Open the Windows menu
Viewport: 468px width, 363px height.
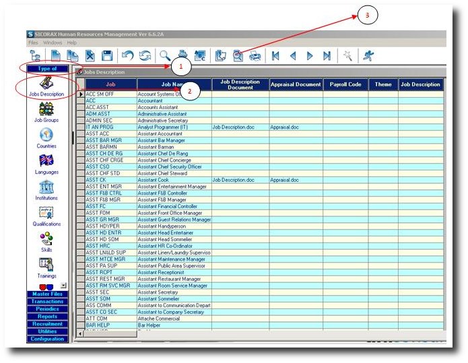(53, 42)
